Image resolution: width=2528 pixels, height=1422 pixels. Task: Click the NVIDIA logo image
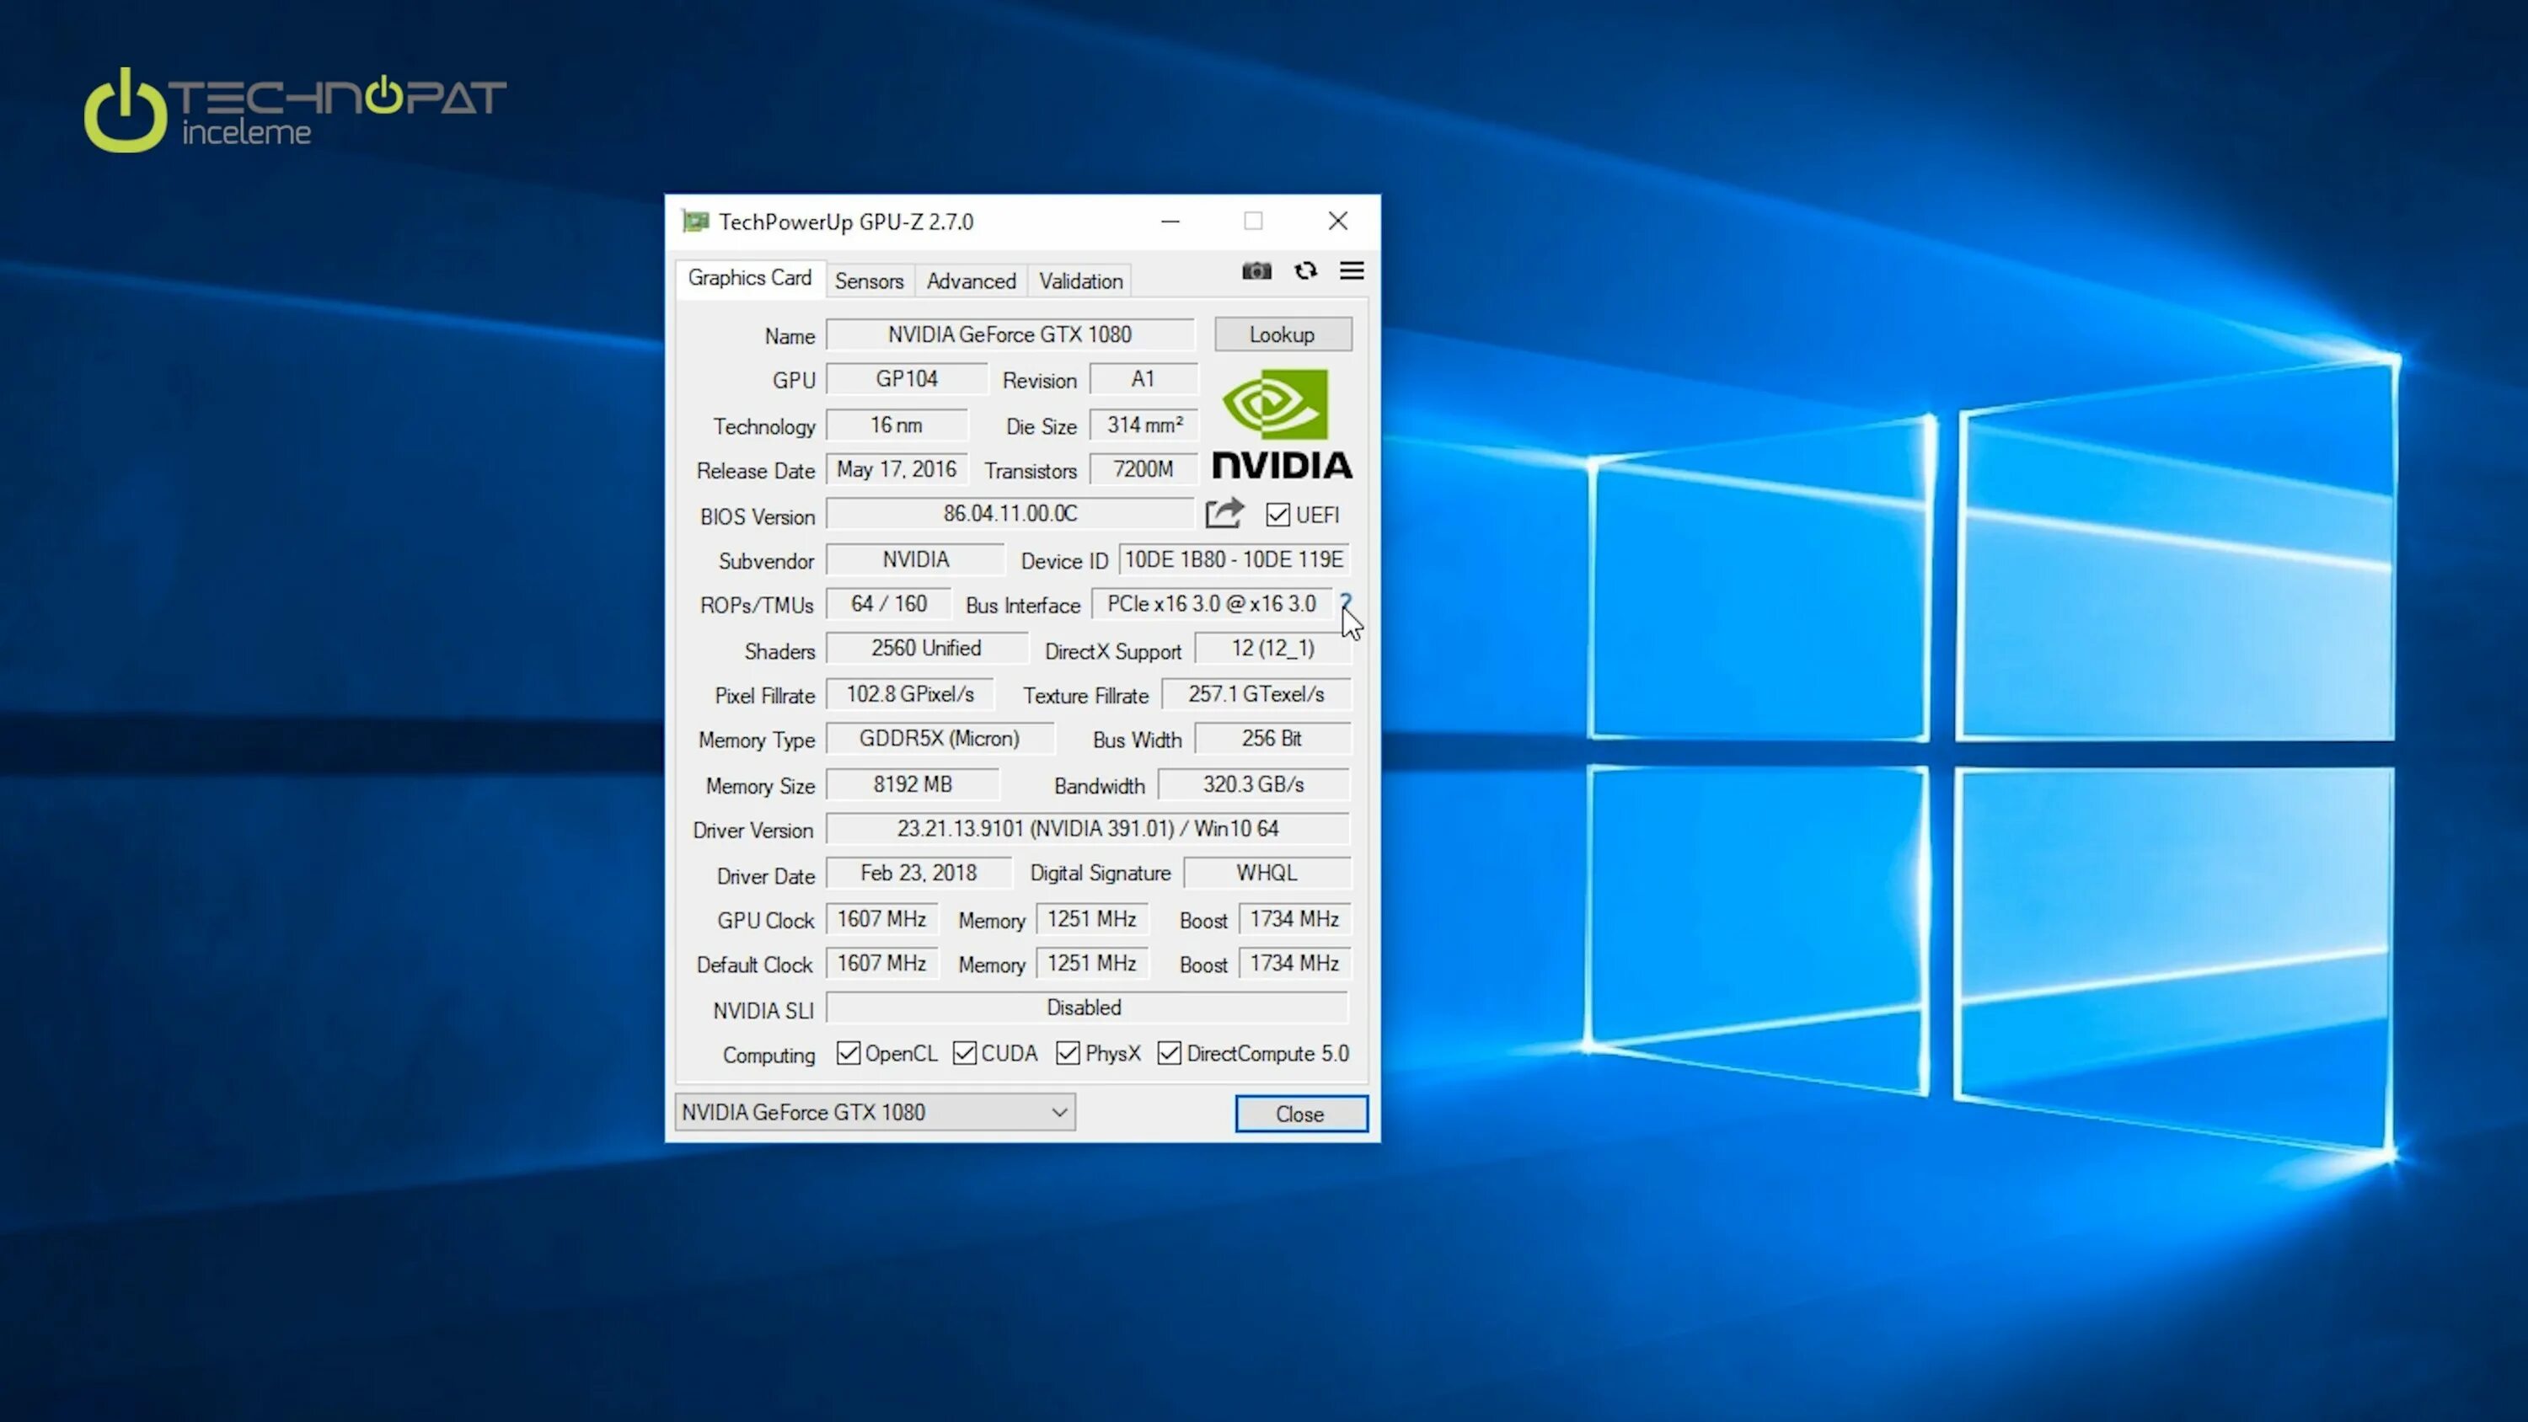pyautogui.click(x=1282, y=423)
